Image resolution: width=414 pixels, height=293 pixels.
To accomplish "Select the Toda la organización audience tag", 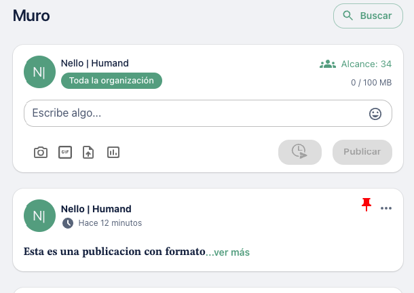I will [111, 81].
